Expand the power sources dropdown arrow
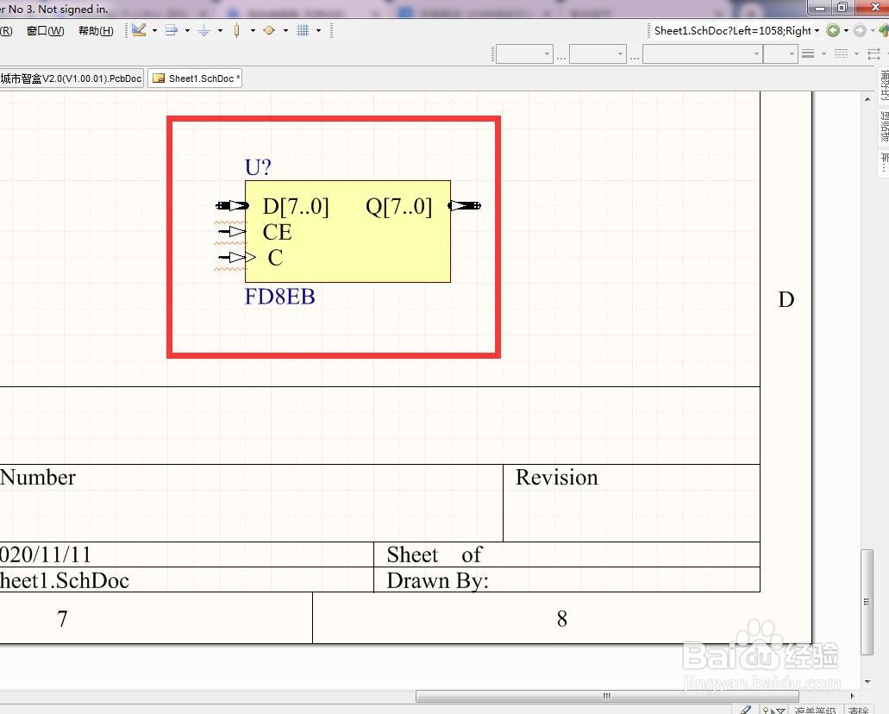 coord(220,31)
